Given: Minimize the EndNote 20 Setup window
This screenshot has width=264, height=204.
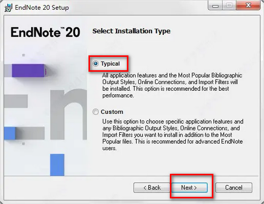Looking at the screenshot, I should (x=215, y=6).
